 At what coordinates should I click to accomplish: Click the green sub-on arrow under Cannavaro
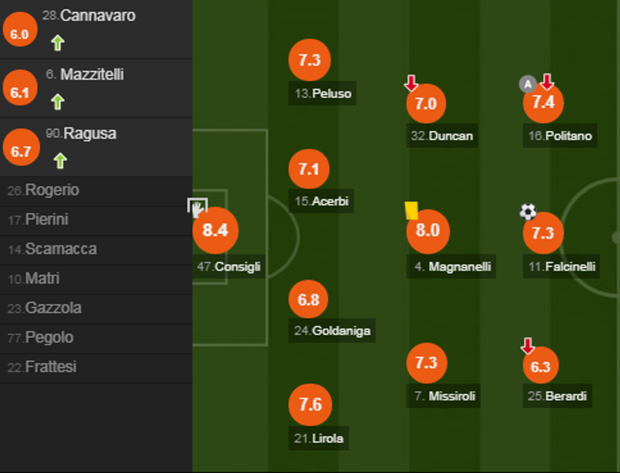click(x=58, y=43)
